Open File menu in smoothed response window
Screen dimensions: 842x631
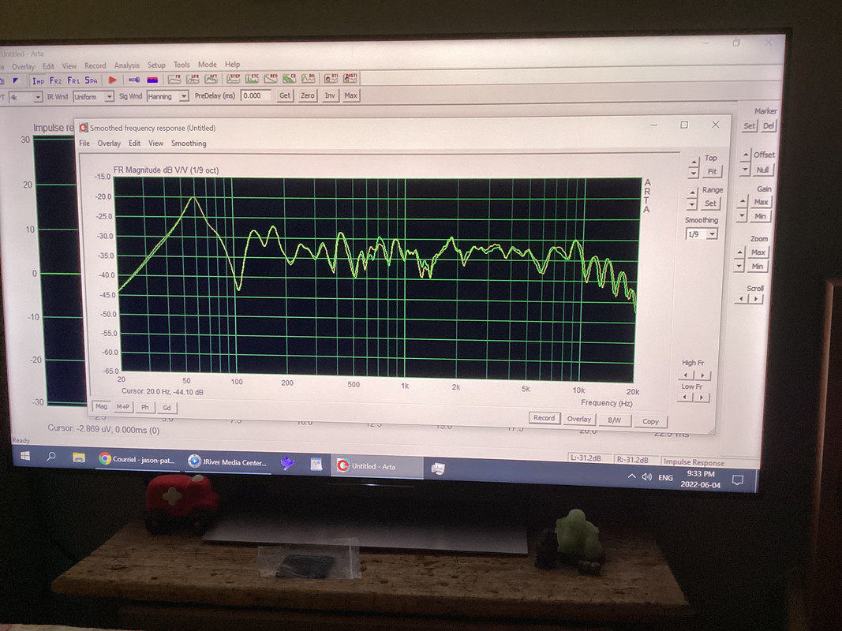click(x=84, y=144)
